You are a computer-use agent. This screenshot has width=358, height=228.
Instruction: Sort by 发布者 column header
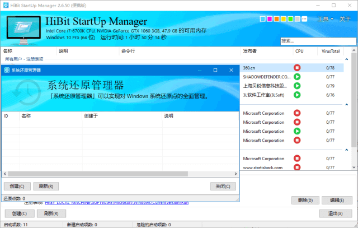(x=267, y=51)
